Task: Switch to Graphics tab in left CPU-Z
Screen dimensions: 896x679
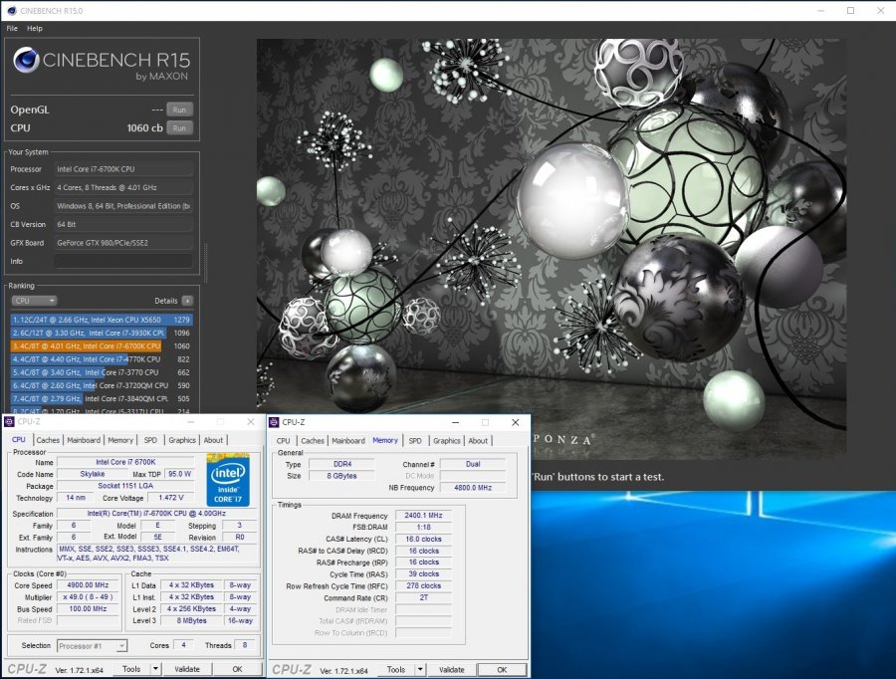Action: [182, 440]
